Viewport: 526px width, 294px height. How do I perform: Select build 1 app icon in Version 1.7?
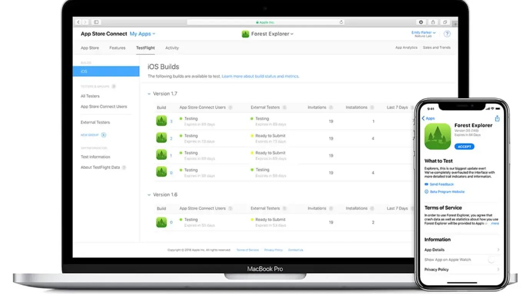[161, 155]
